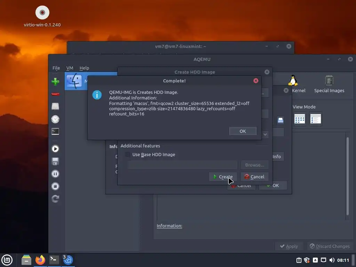Open the file manager from the taskbar

pos(26,260)
